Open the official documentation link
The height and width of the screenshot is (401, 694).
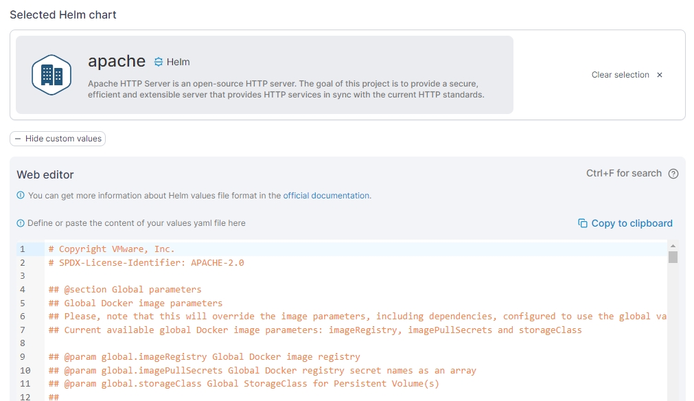(327, 196)
